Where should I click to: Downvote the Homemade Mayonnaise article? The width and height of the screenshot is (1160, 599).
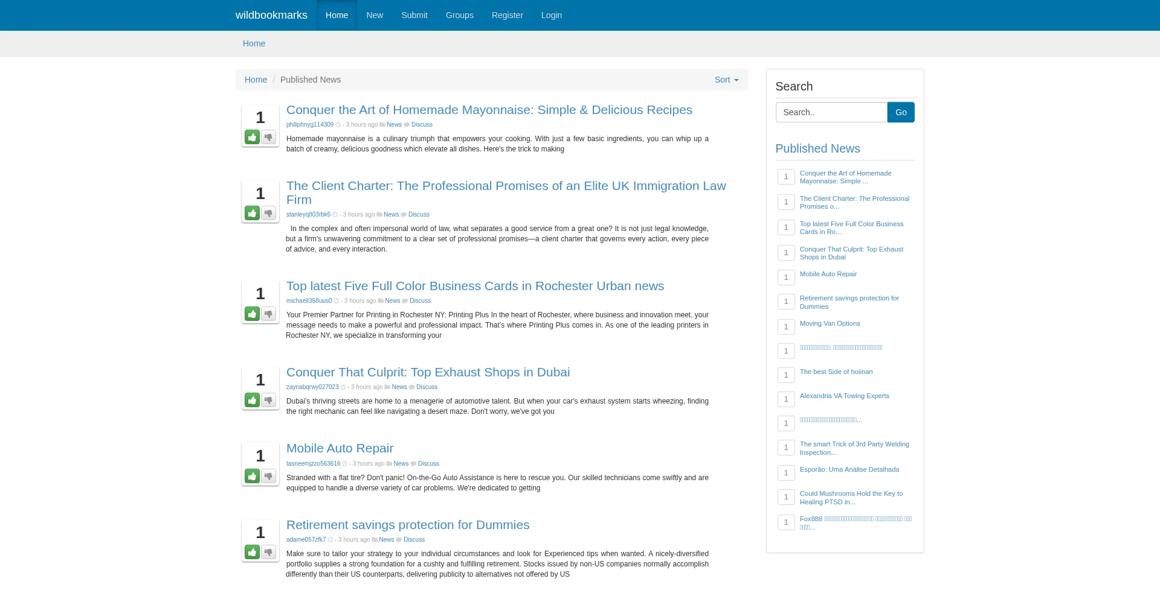(x=268, y=138)
